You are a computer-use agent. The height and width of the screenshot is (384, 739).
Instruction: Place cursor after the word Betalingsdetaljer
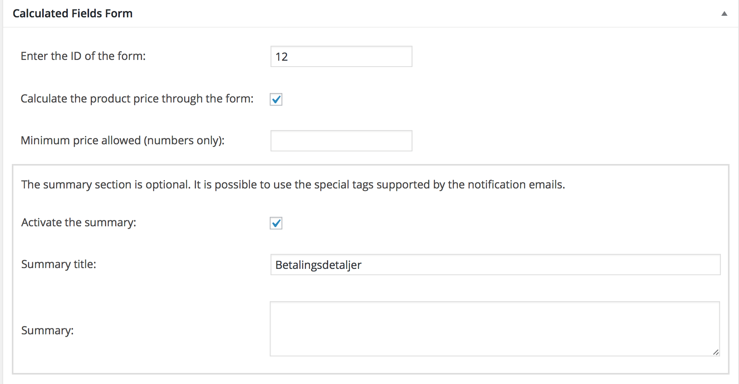tap(362, 265)
